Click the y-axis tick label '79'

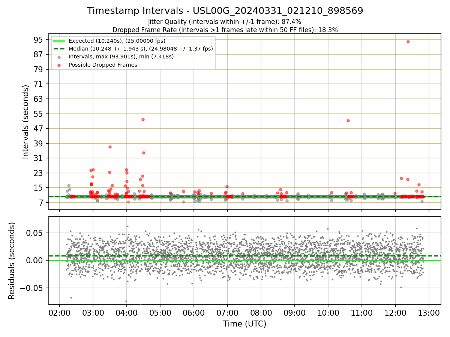tap(39, 69)
